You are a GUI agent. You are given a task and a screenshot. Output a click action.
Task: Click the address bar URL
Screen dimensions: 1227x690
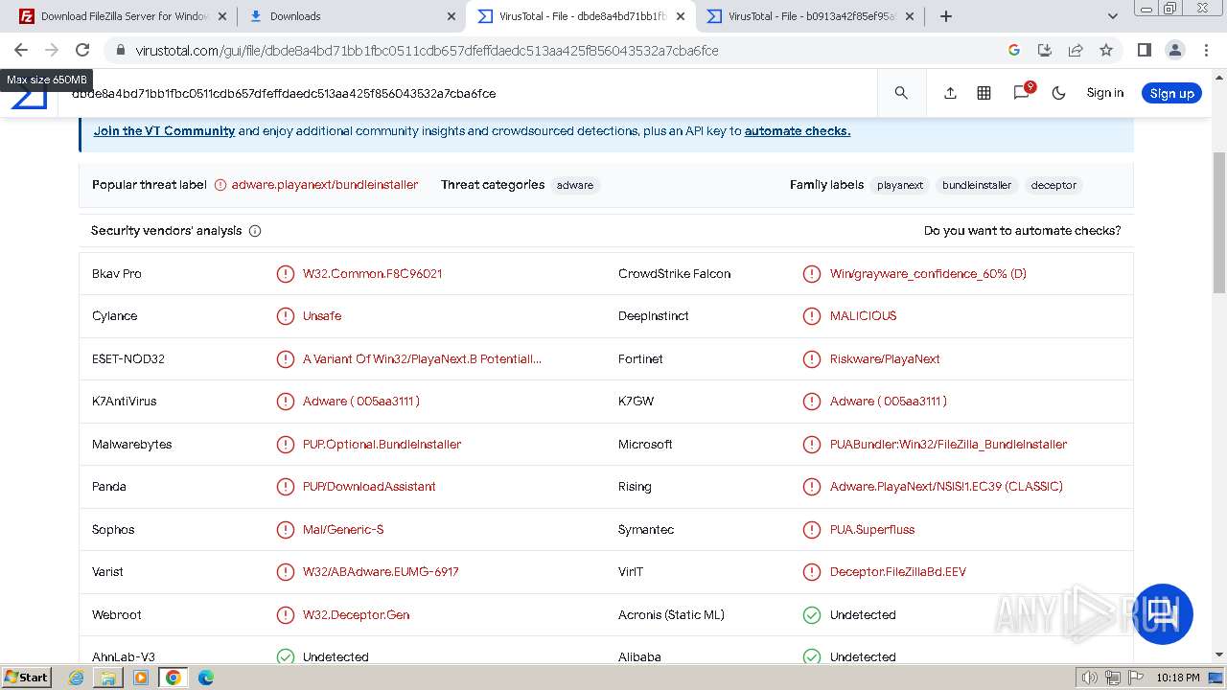[427, 50]
